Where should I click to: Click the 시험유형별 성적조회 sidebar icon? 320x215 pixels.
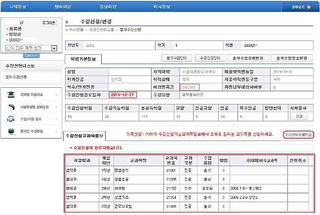point(11,107)
